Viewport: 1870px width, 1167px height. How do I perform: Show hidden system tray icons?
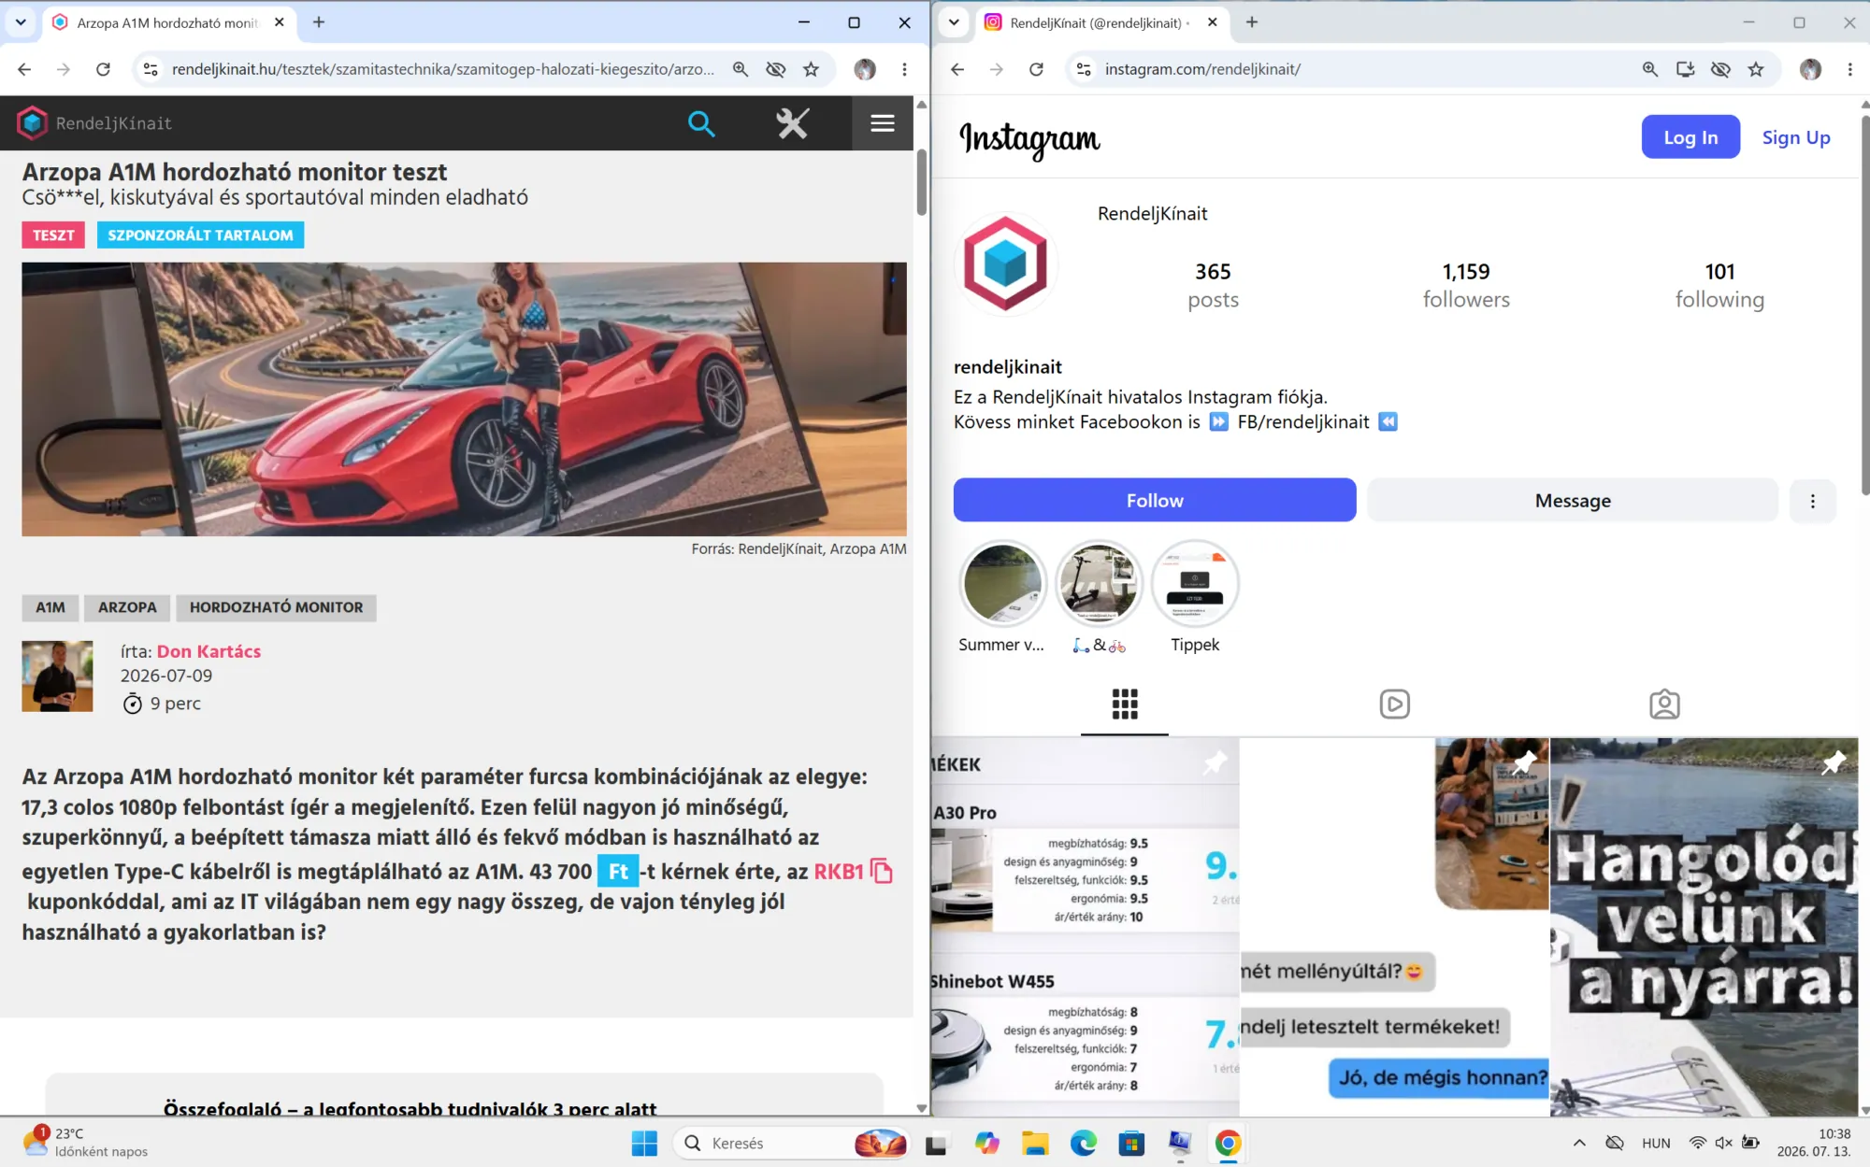(1579, 1143)
